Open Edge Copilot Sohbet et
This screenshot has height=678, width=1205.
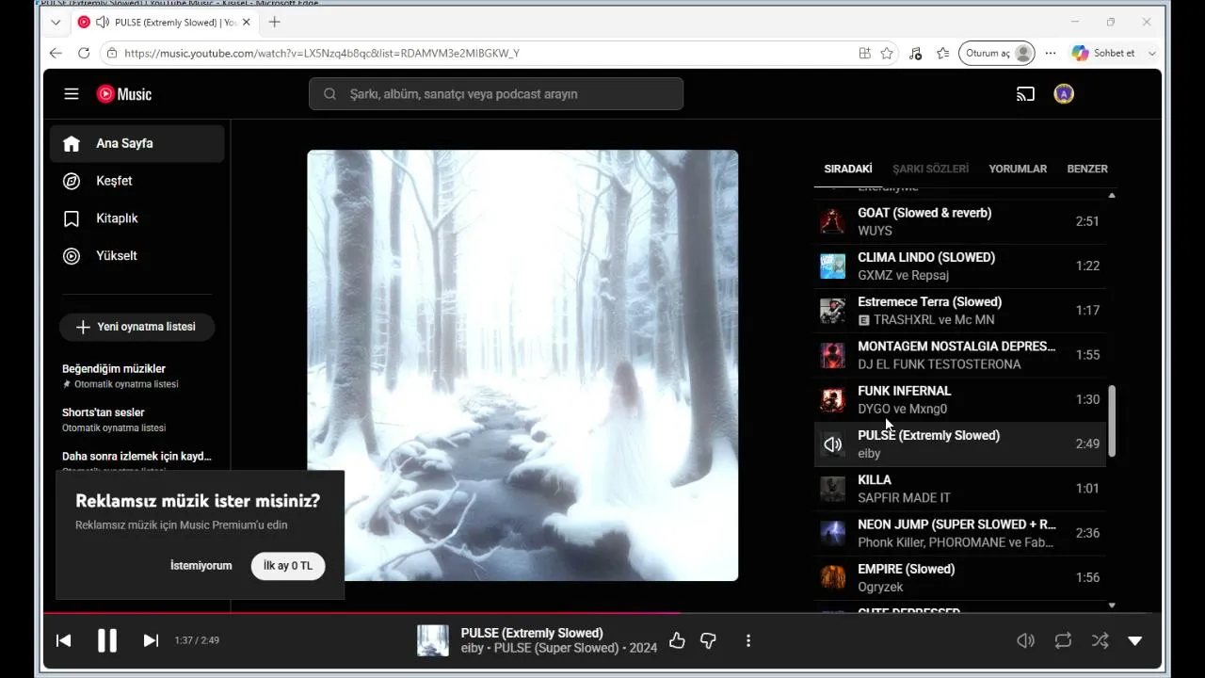(x=1114, y=54)
